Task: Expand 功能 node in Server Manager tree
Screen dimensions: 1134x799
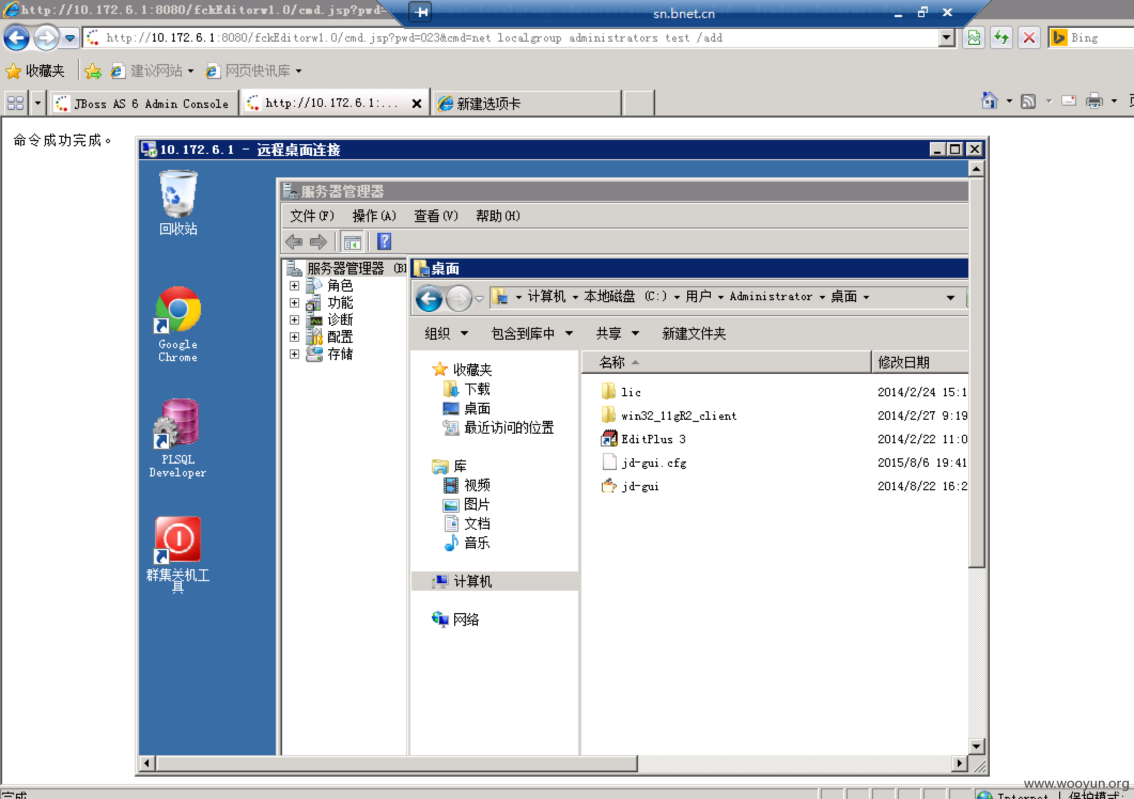Action: [x=294, y=303]
